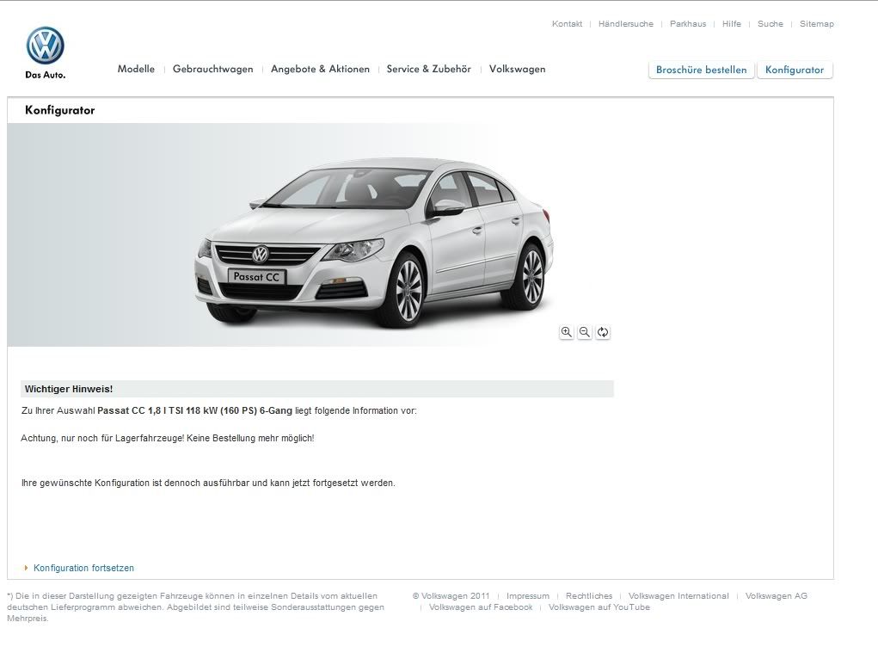Open the Hilfe link
The image size is (878, 659).
(x=732, y=23)
